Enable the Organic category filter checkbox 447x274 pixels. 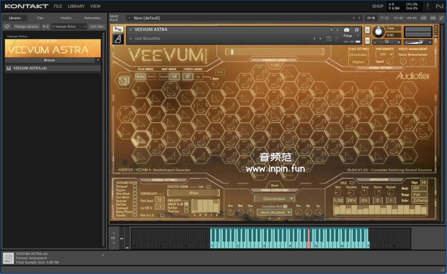[135, 190]
